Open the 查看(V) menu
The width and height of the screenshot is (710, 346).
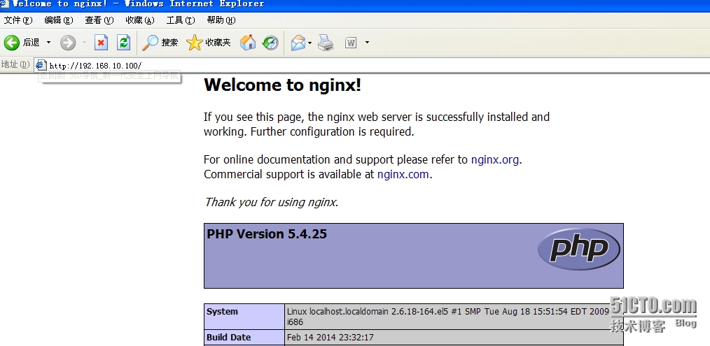pos(99,20)
